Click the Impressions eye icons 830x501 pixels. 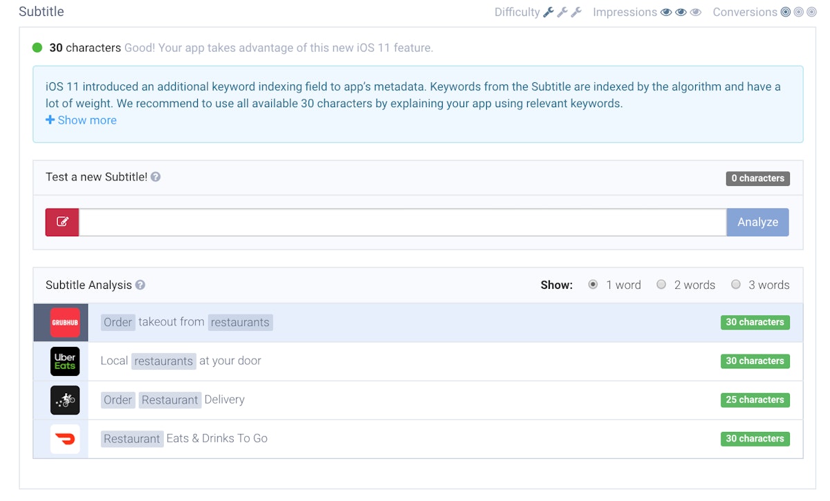coord(681,12)
